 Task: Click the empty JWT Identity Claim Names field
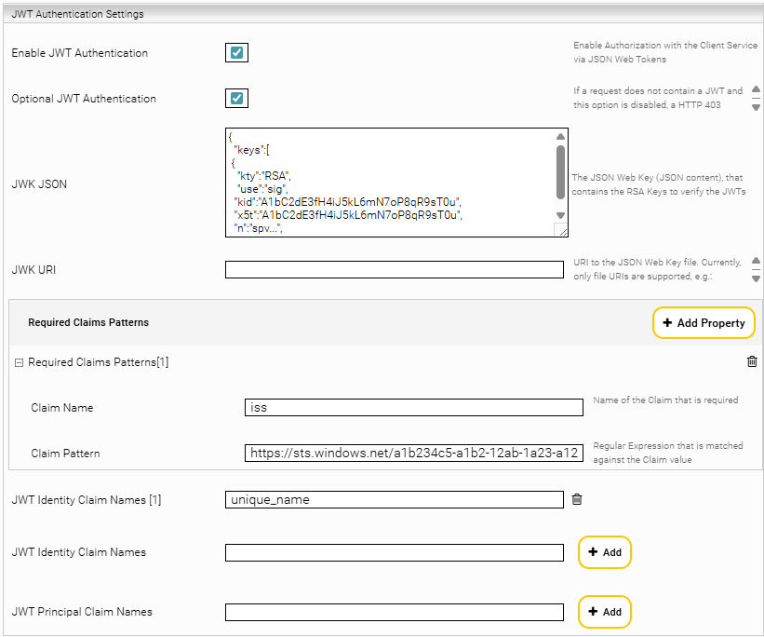pyautogui.click(x=395, y=552)
